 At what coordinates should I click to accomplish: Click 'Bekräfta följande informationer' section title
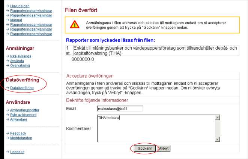point(97,100)
